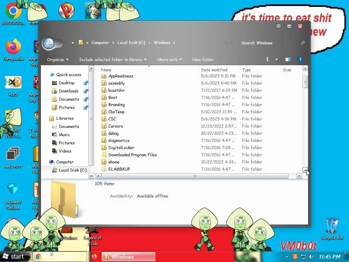
Task: Click the pin icon next to Downloads
Action: tap(86, 91)
